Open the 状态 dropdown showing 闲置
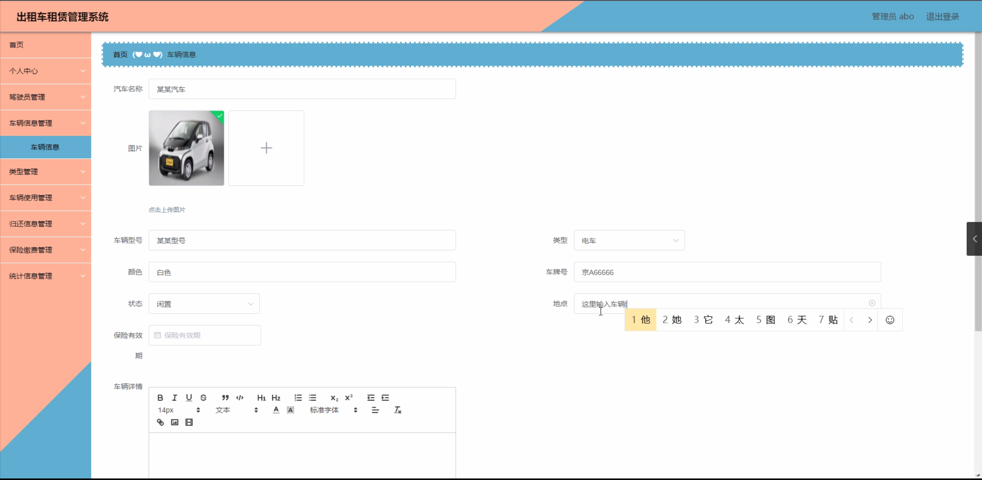 (204, 304)
